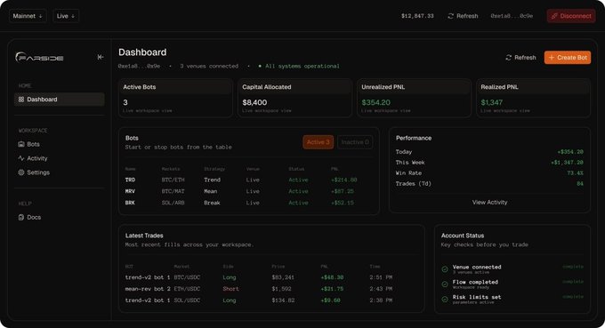Click the $134.82 price cell

pos(283,300)
